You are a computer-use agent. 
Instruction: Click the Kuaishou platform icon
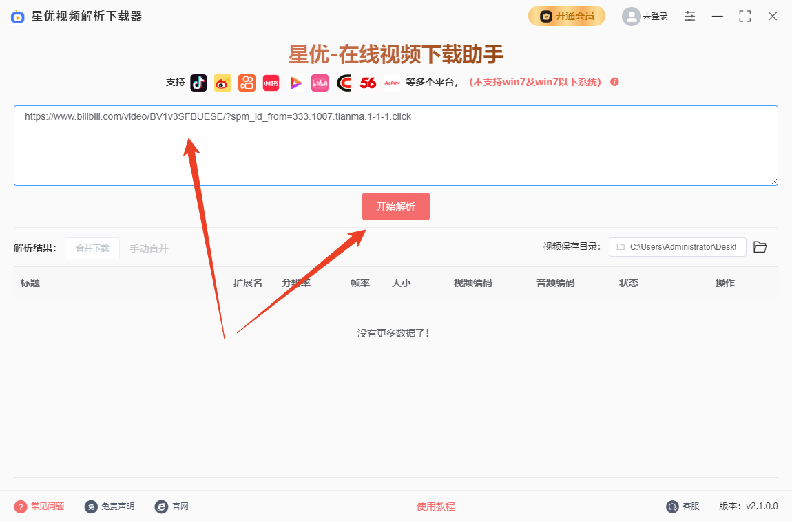pyautogui.click(x=247, y=83)
